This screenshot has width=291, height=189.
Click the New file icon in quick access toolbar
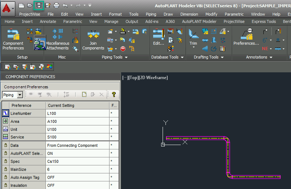[x=21, y=5]
